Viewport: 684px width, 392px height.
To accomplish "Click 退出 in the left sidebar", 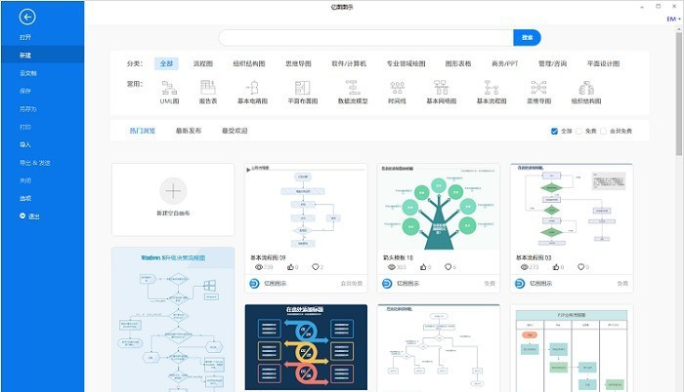I will click(x=34, y=216).
